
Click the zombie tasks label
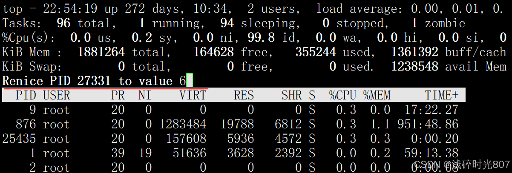pyautogui.click(x=445, y=23)
